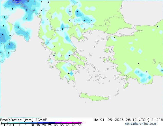This screenshot has width=163, height=126.
Task: Click the '30' legend scale label
Action: click(56, 125)
